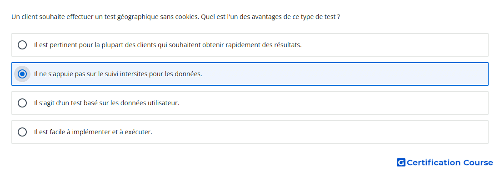Select the radio button for 'Il est pertinent'
This screenshot has width=500, height=171.
tap(22, 45)
